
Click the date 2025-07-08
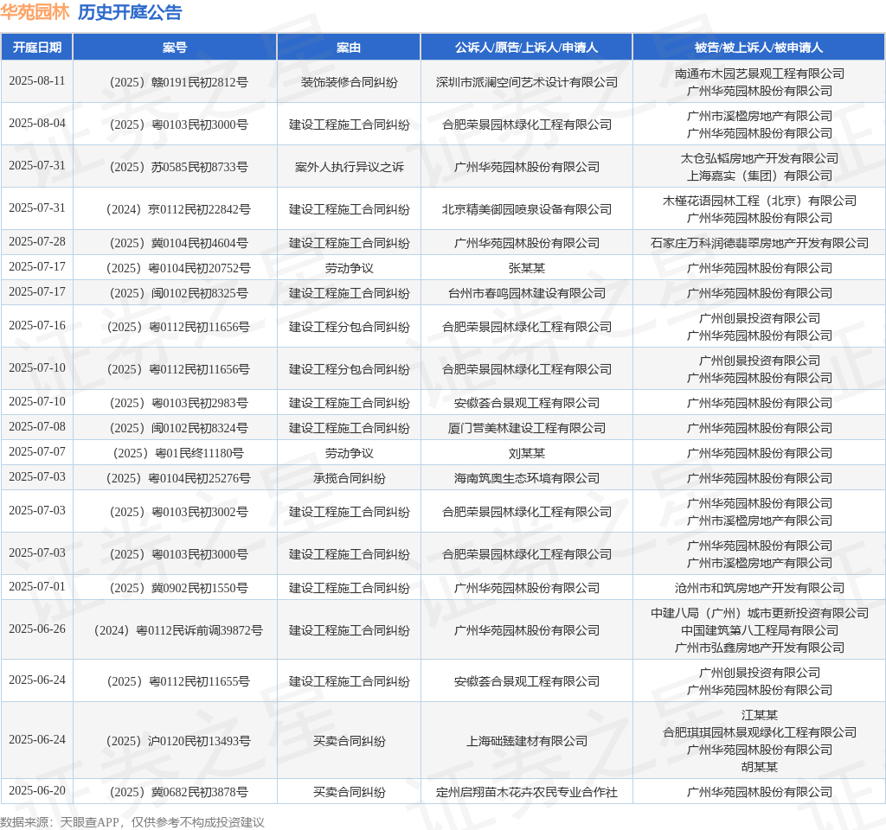[x=37, y=427]
